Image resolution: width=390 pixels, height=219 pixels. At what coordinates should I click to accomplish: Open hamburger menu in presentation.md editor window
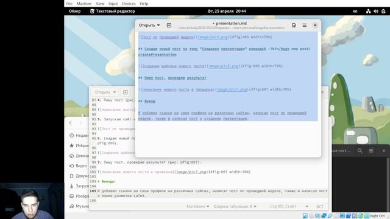click(x=305, y=25)
